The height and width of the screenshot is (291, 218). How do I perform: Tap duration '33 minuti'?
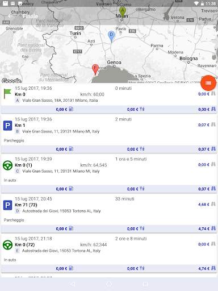click(124, 199)
